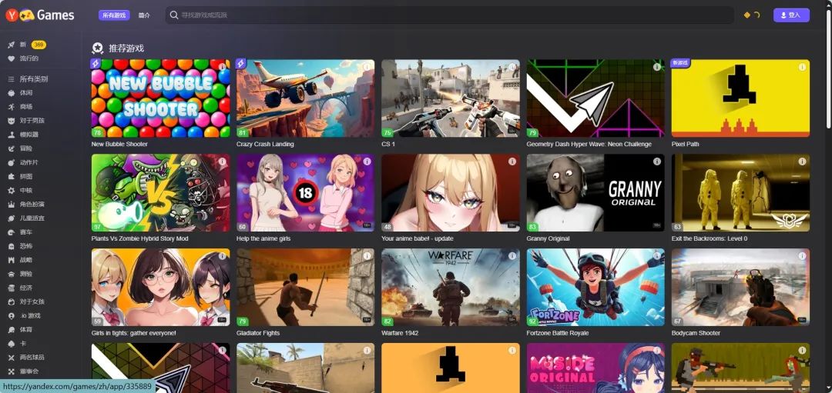Open 所有类别 all categories list
This screenshot has width=832, height=393.
[28, 79]
